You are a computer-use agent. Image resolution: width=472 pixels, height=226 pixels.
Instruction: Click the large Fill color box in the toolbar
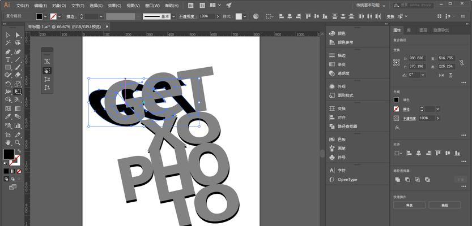[x=8, y=154]
